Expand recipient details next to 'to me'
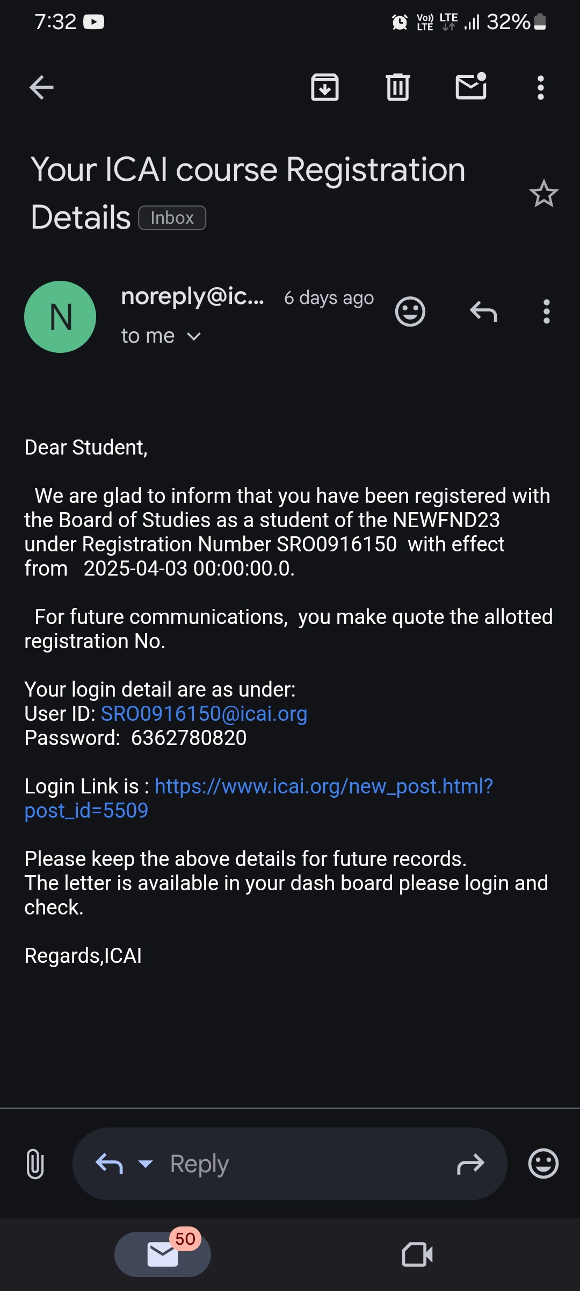The height and width of the screenshot is (1291, 580). [194, 337]
